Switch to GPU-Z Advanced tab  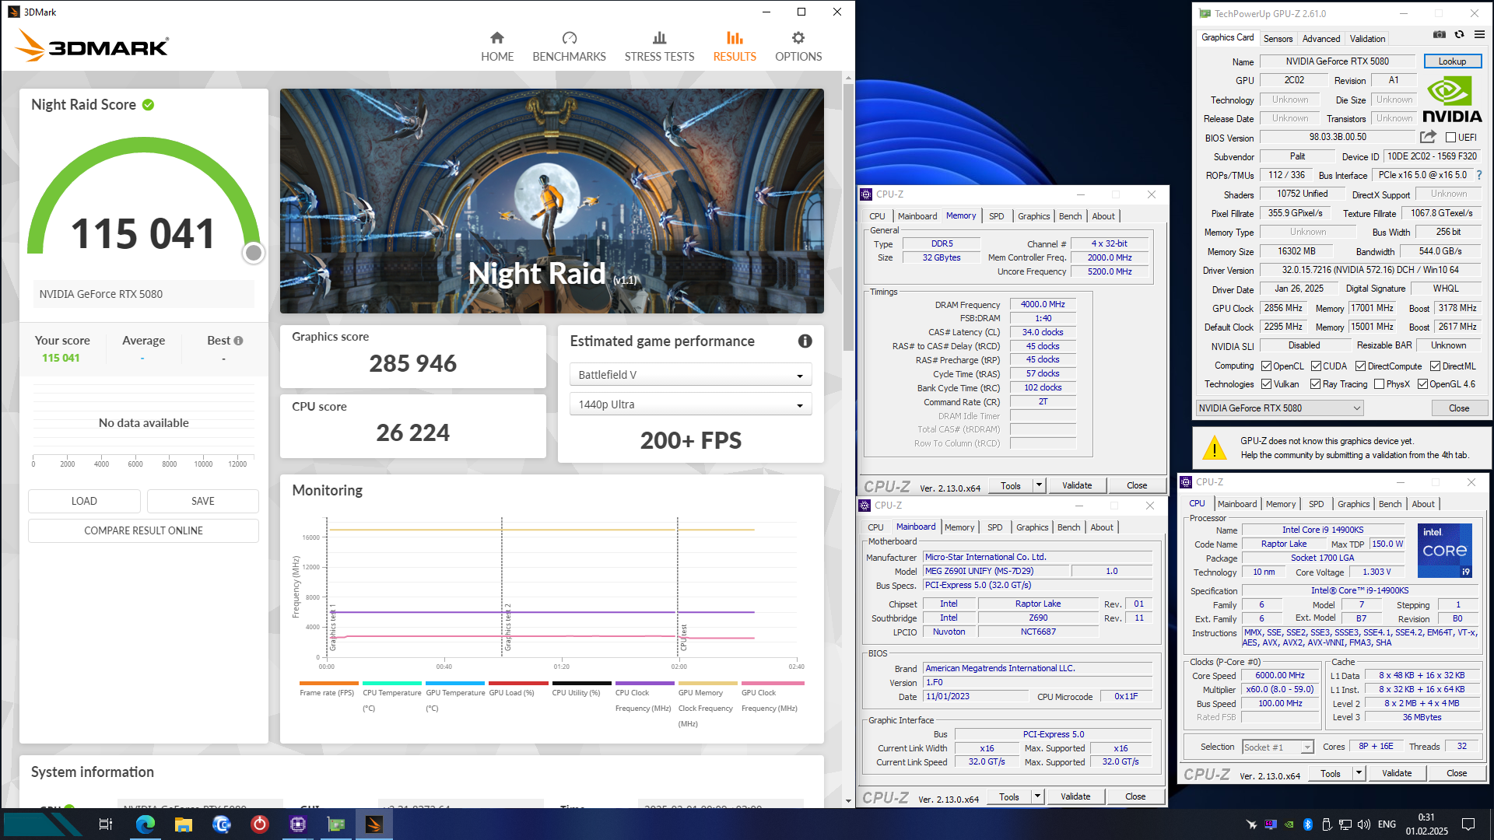(1321, 39)
